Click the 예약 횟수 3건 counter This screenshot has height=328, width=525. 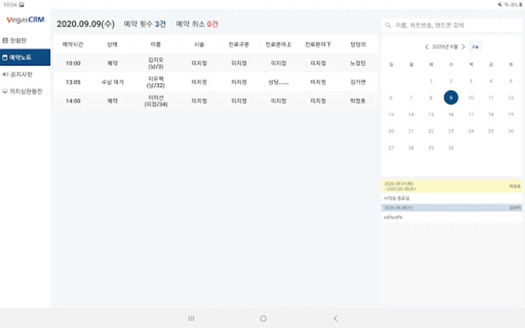(x=145, y=24)
